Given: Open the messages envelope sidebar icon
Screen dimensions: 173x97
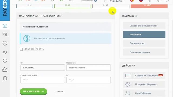Looking at the screenshot, I should 5,70.
